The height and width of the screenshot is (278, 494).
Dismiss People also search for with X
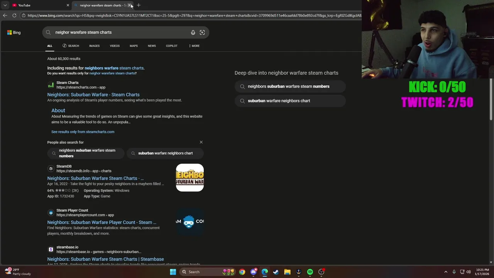coord(201,142)
